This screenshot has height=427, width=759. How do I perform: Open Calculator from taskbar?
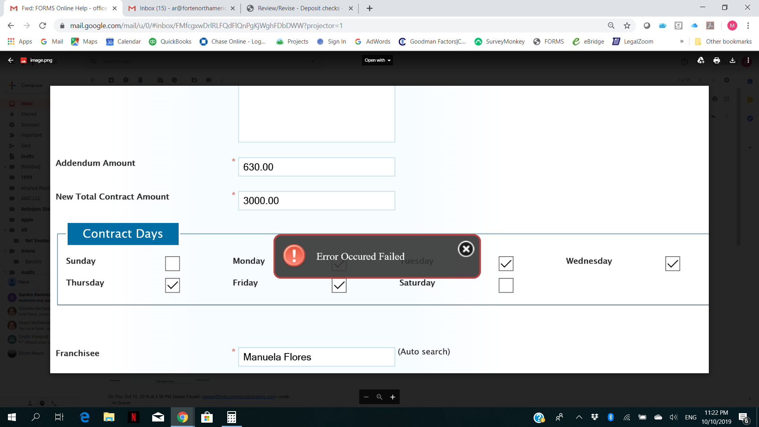pyautogui.click(x=232, y=417)
